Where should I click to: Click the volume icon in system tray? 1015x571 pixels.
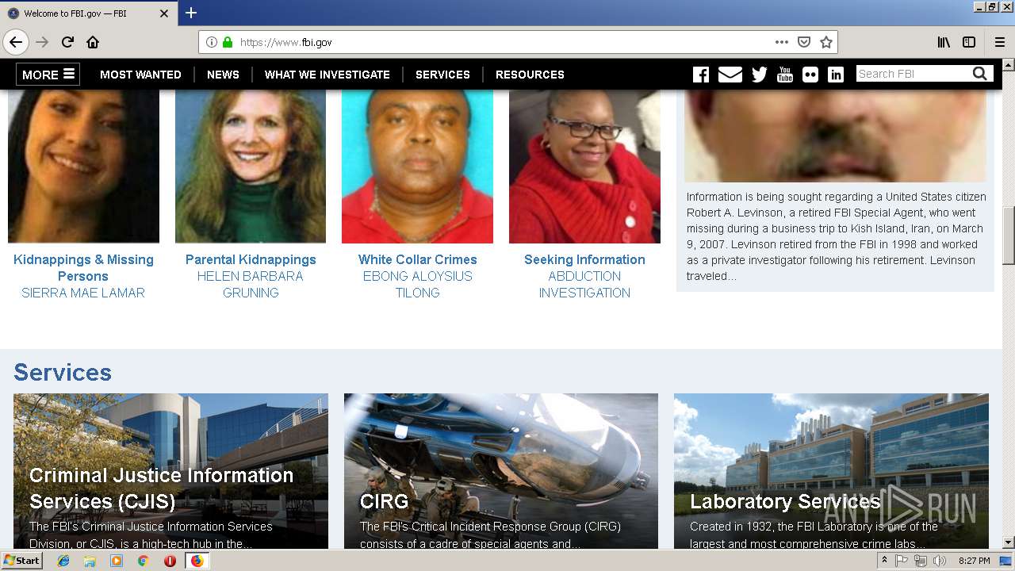pyautogui.click(x=940, y=561)
